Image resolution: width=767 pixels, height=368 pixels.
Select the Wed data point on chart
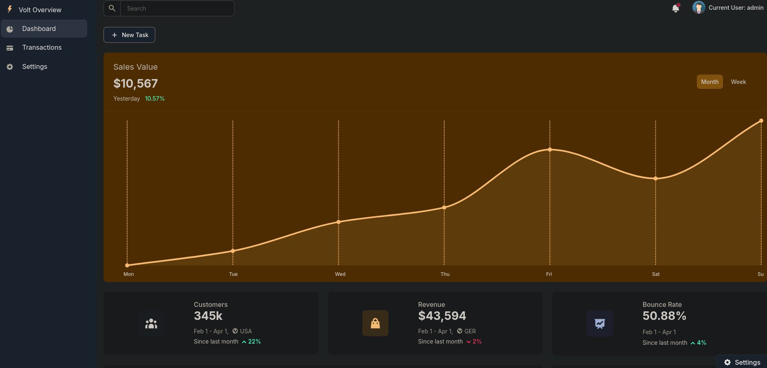tap(339, 222)
